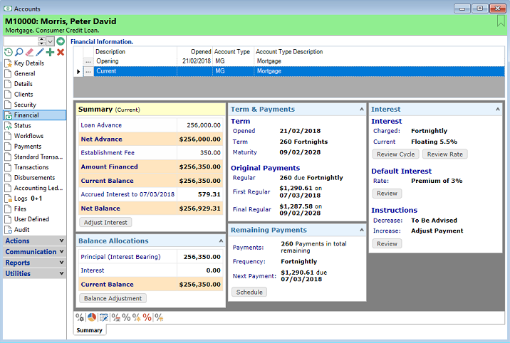Select the Details sidebar item
The image size is (510, 343).
[x=23, y=84]
